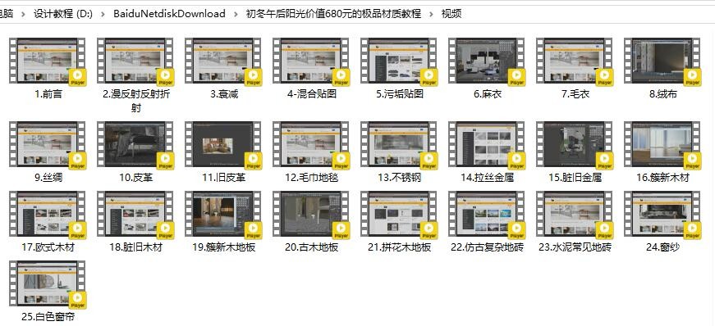Select the 10.皮革 video file icon
Screen dimensions: 715x326
coord(135,144)
